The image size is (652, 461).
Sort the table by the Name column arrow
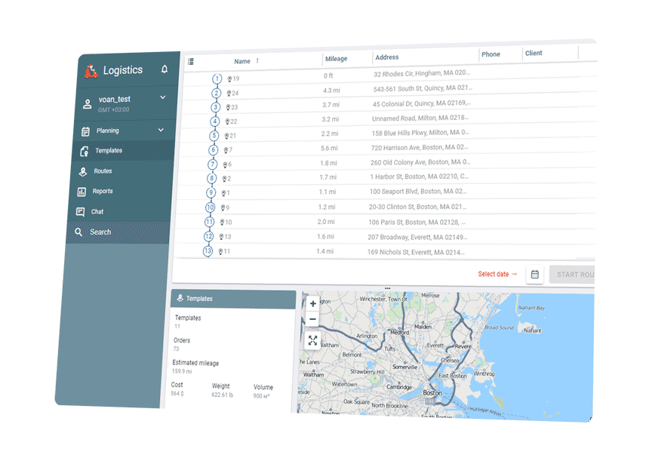coord(257,61)
